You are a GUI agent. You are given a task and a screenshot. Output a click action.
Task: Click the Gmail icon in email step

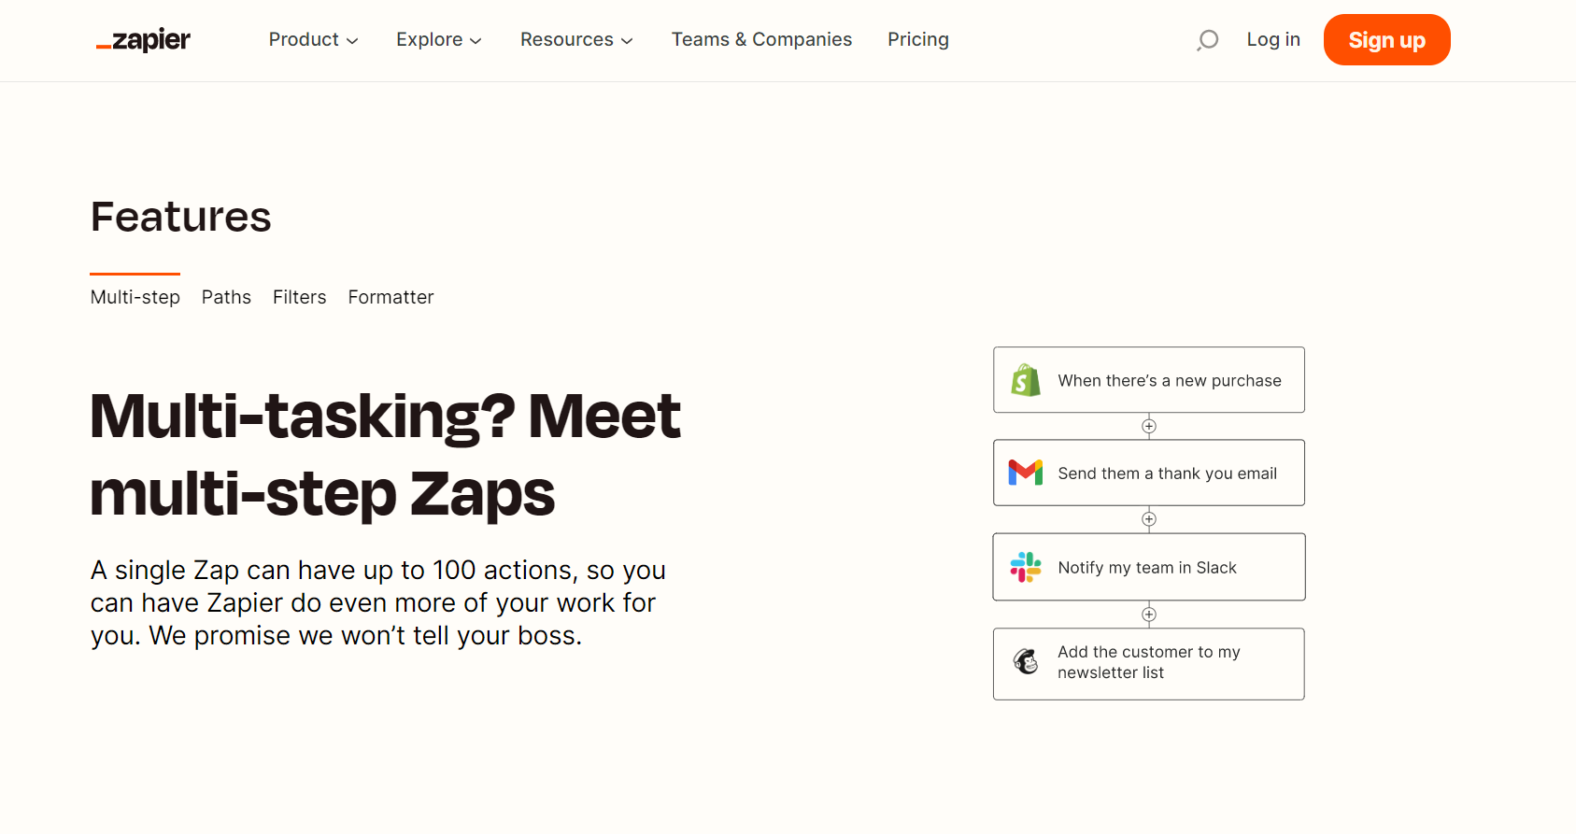click(x=1026, y=473)
